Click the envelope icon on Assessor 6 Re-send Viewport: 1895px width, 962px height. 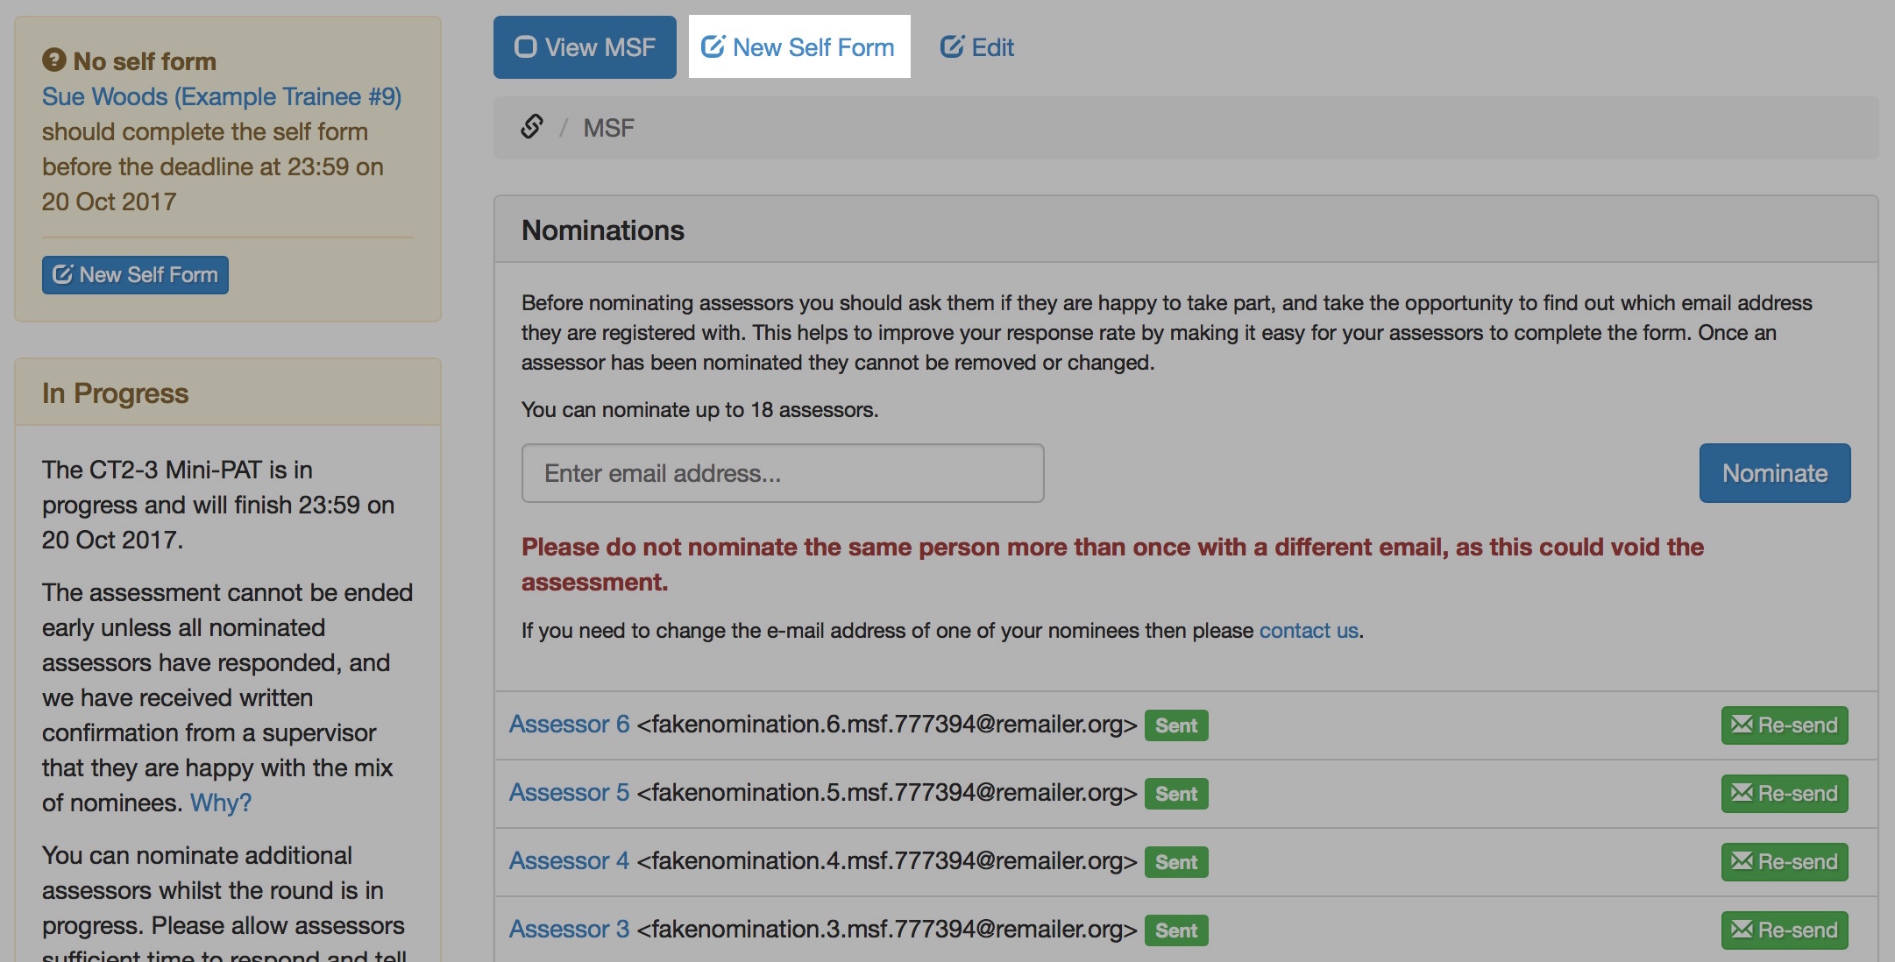point(1742,725)
